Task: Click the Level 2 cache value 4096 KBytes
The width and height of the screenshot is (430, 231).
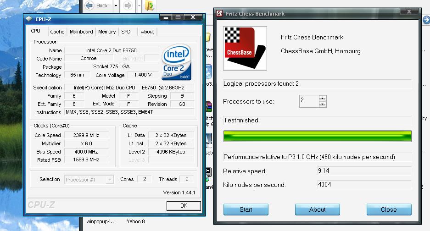Action: (x=171, y=152)
